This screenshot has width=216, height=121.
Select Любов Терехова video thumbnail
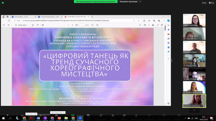194,20
